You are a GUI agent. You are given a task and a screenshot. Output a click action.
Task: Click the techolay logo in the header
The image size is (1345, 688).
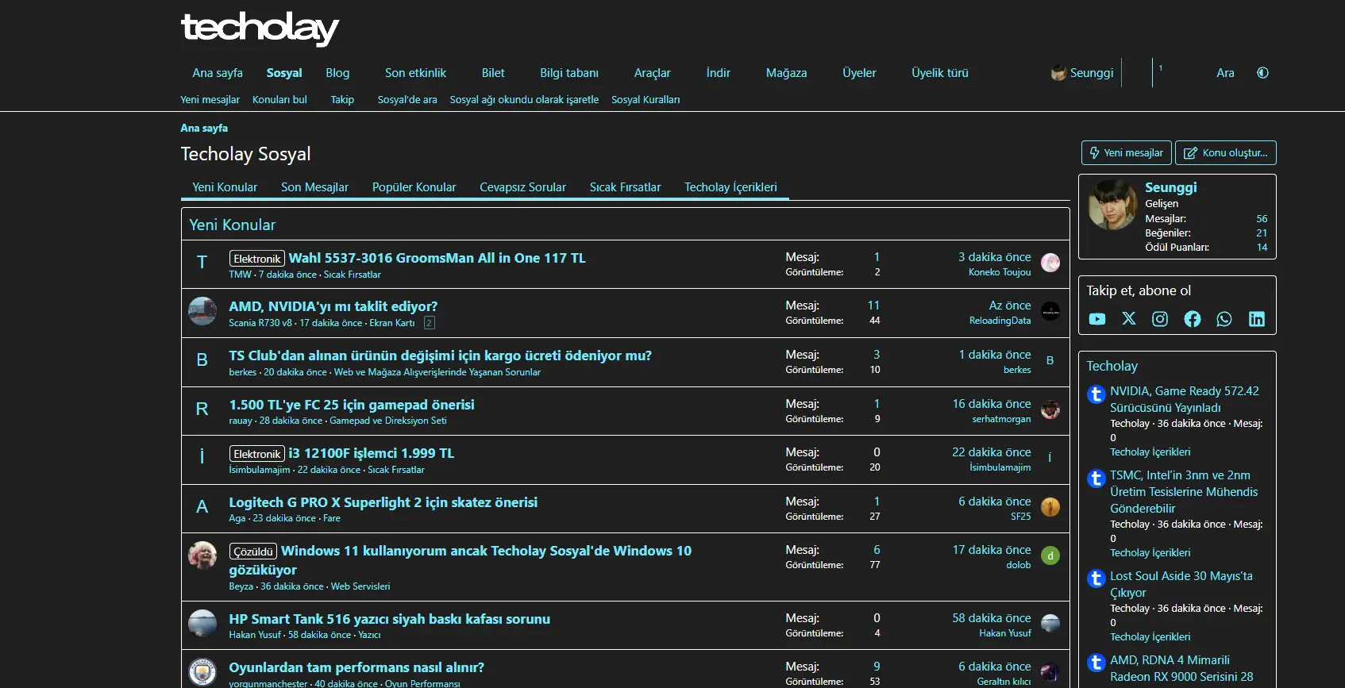coord(260,29)
